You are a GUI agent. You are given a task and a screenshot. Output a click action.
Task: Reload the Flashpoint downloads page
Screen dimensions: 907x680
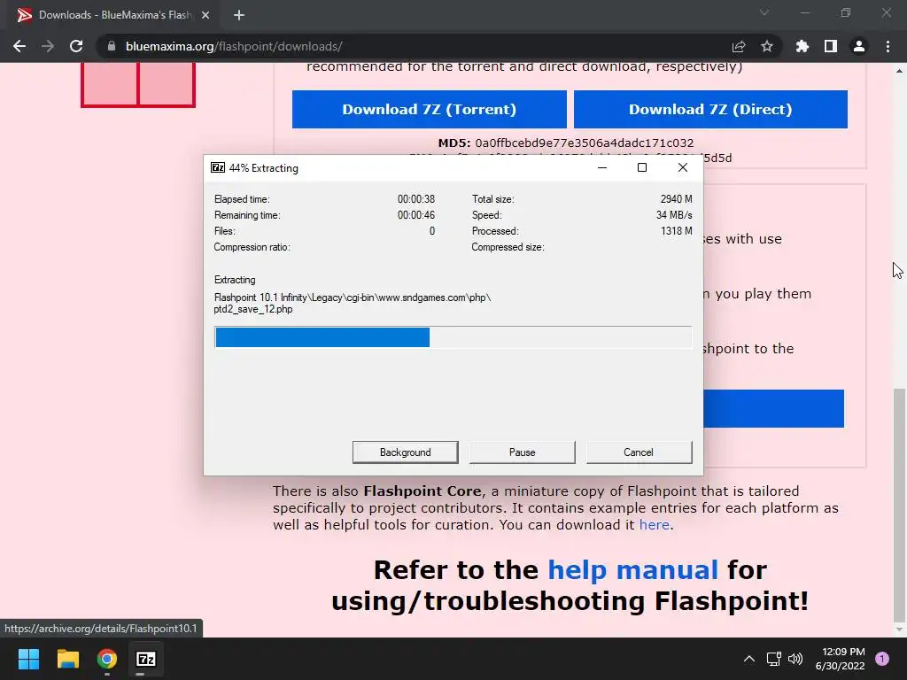pos(76,46)
